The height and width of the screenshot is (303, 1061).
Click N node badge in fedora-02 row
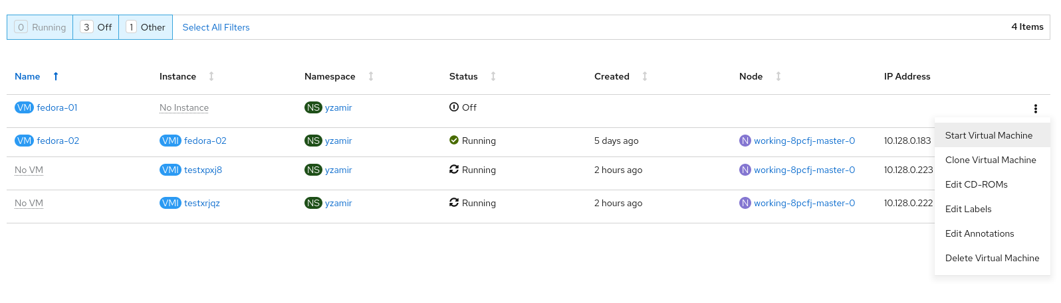745,141
